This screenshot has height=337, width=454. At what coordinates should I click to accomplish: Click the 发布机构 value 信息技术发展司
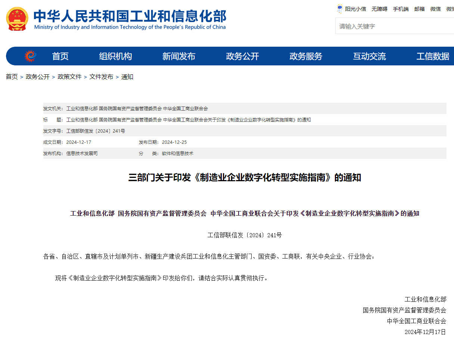82,154
